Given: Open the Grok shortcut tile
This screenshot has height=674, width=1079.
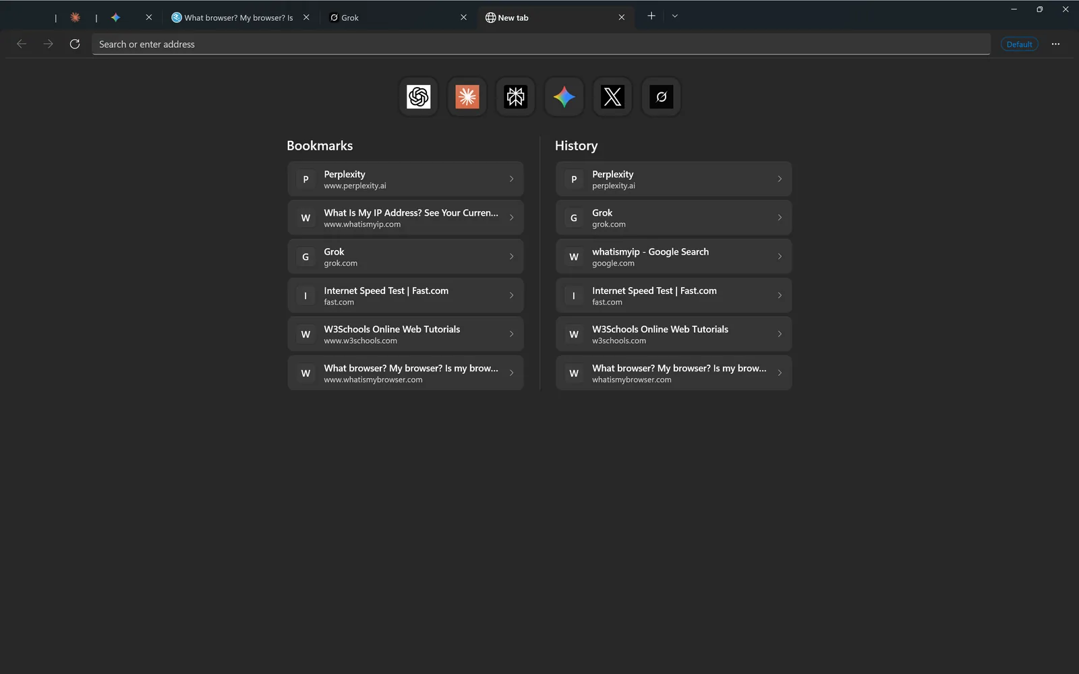Looking at the screenshot, I should [x=661, y=97].
